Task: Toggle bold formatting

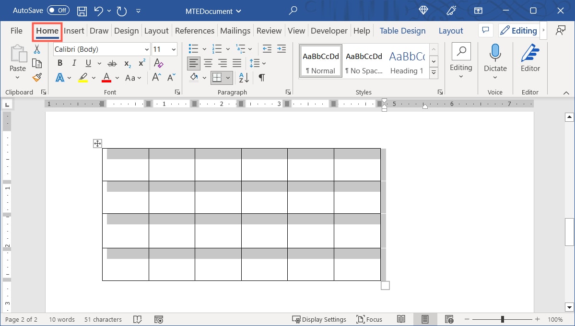Action: point(59,63)
